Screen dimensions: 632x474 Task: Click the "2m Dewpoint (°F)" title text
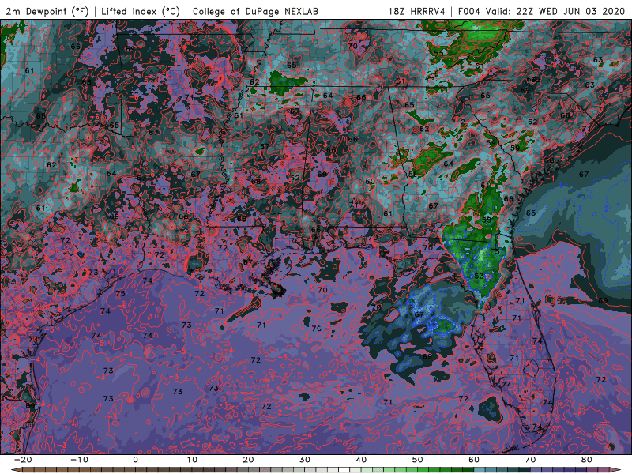(x=47, y=11)
